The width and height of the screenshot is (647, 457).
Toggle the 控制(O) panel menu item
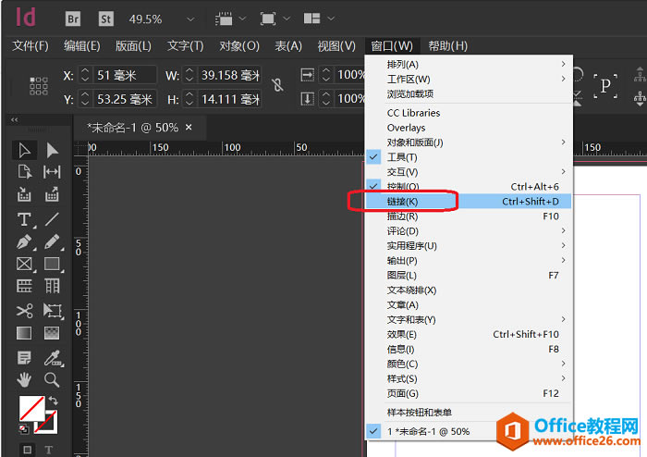402,187
